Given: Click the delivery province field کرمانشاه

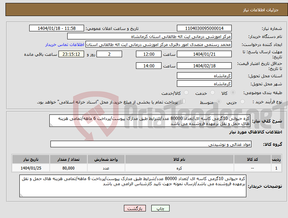Looking at the screenshot, I should (x=204, y=76).
